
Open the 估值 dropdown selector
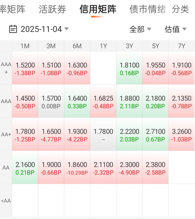tap(175, 29)
